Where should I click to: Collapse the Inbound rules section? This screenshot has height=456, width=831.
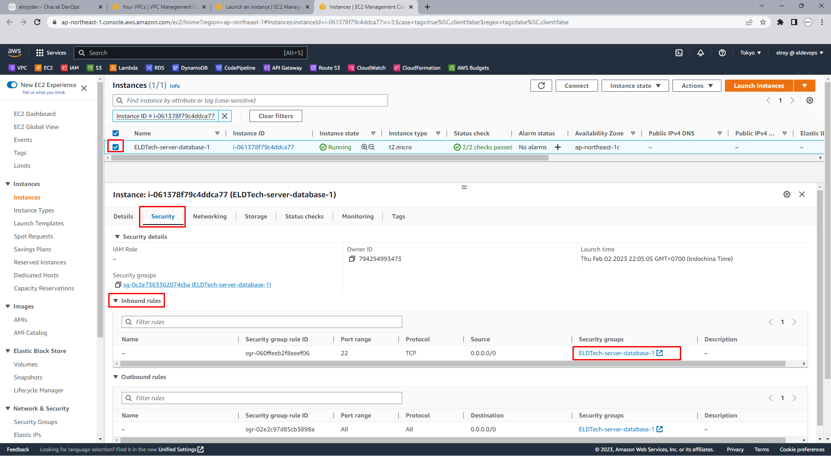116,301
